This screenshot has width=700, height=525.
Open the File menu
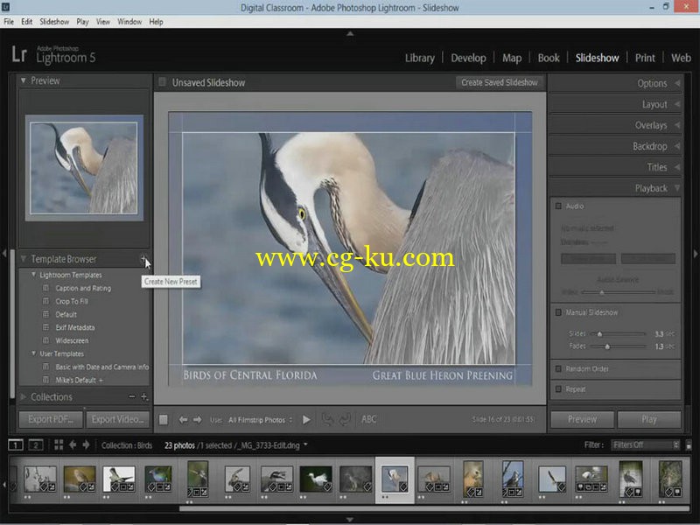[x=9, y=21]
